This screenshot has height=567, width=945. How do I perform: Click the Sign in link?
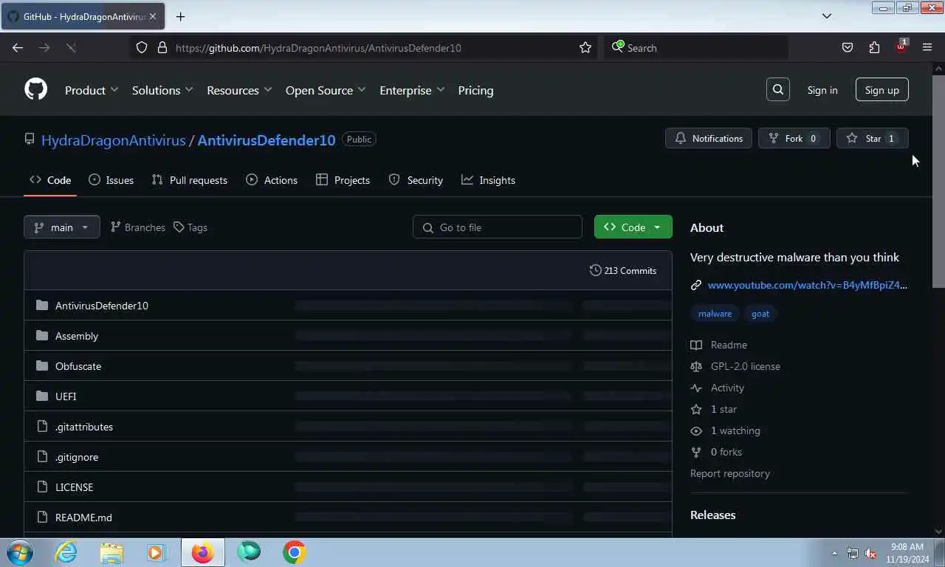(x=822, y=90)
